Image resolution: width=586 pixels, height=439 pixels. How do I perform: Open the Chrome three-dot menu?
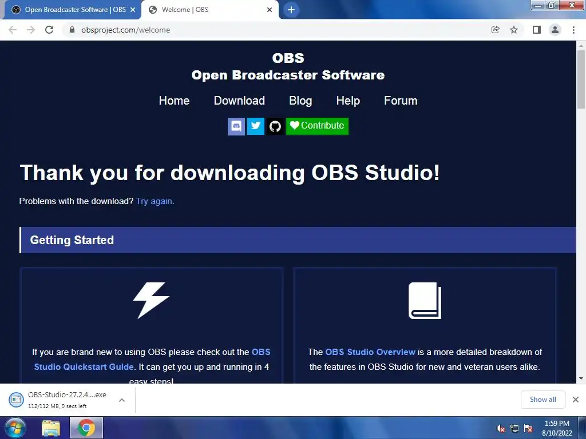point(573,30)
